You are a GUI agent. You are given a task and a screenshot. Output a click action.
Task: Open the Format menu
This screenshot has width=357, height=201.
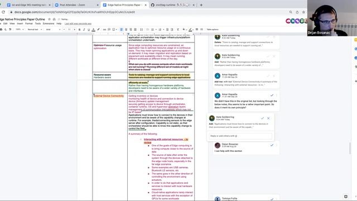click(29, 23)
